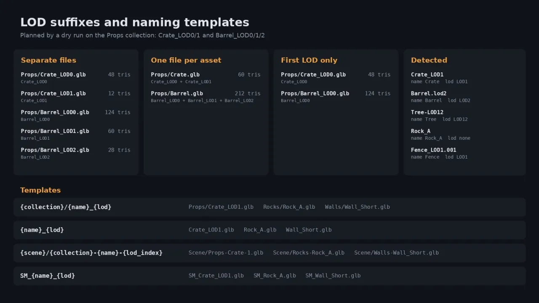Click "Props/Crate_LOD1.glb" in the Separate files card
The height and width of the screenshot is (303, 539).
click(x=53, y=93)
